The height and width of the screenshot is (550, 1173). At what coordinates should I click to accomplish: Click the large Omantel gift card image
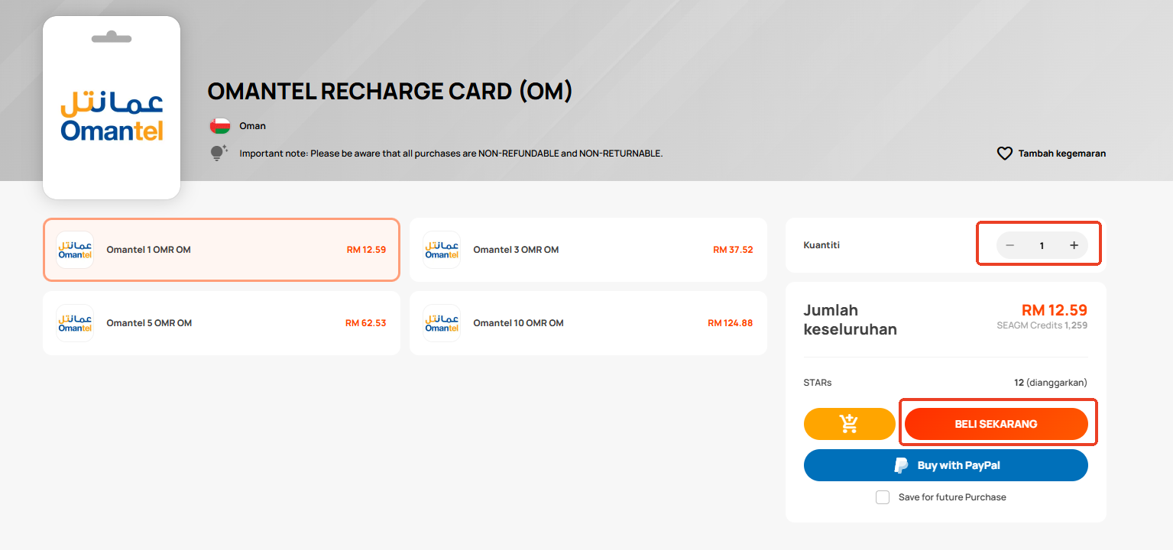coord(112,108)
